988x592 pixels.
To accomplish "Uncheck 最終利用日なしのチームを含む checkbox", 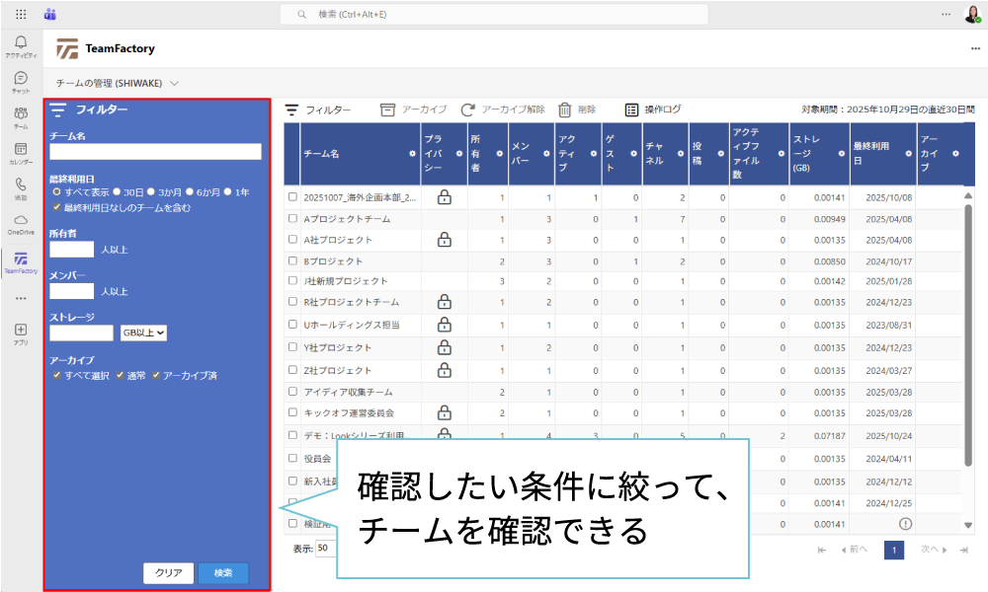I will coord(56,208).
